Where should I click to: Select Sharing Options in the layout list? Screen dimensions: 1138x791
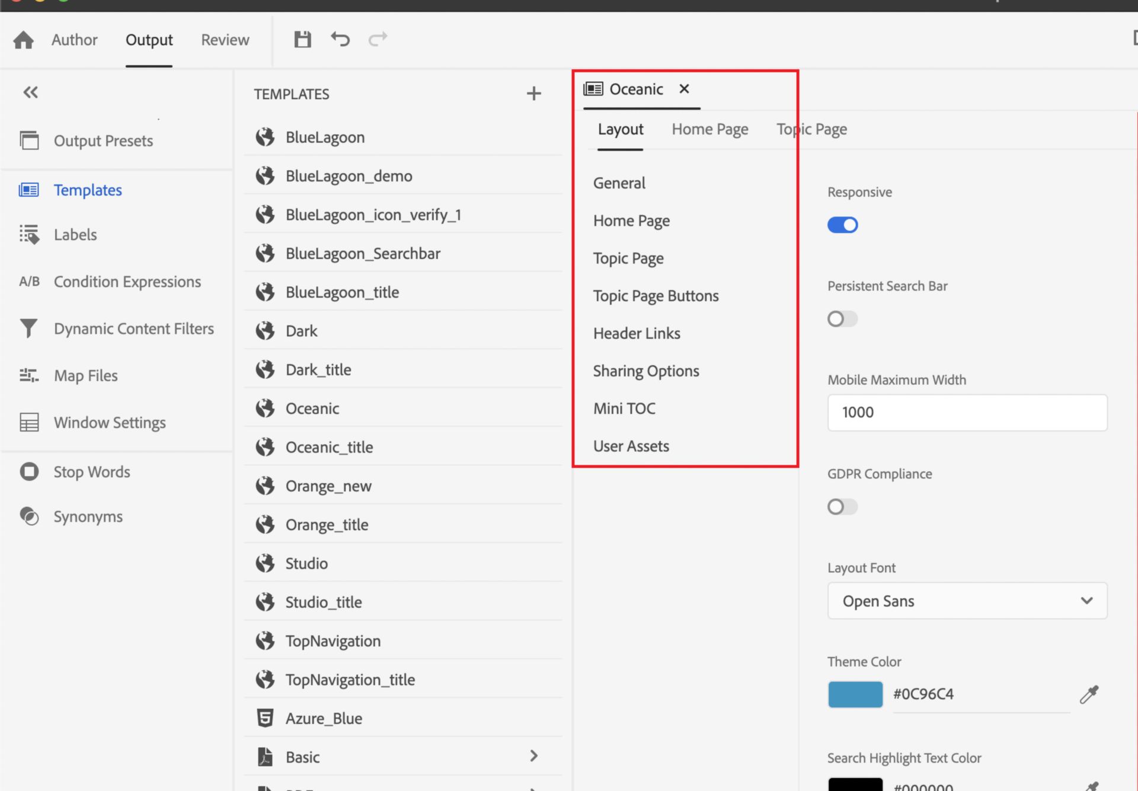pyautogui.click(x=646, y=371)
